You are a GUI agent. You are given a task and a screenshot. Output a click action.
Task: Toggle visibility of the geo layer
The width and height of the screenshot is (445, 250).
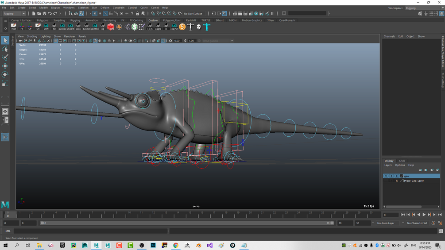coord(386,176)
